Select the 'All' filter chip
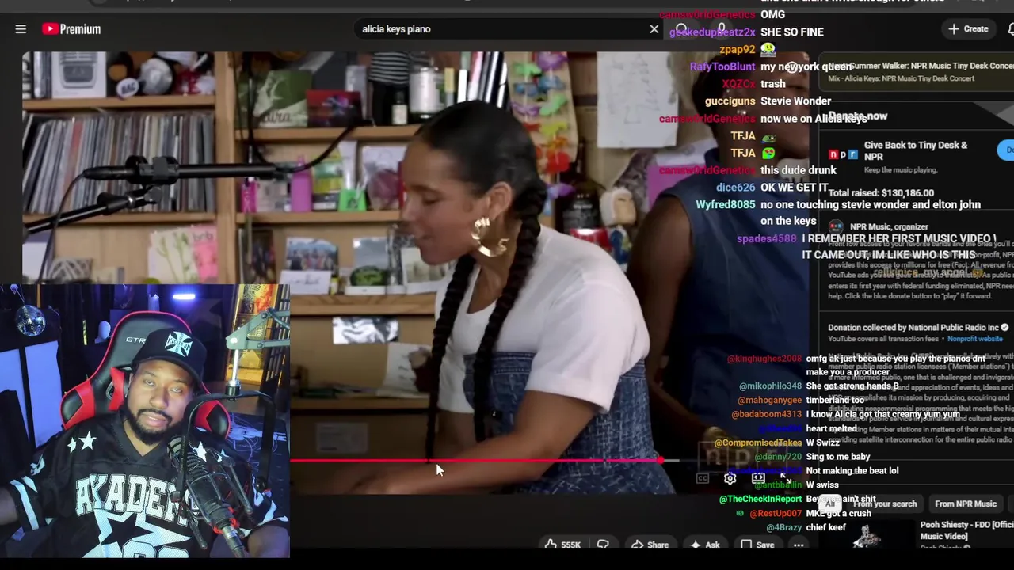This screenshot has height=570, width=1014. [829, 503]
